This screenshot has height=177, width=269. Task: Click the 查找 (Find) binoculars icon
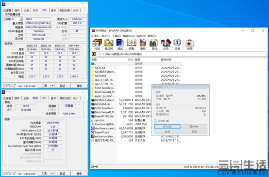[153, 43]
